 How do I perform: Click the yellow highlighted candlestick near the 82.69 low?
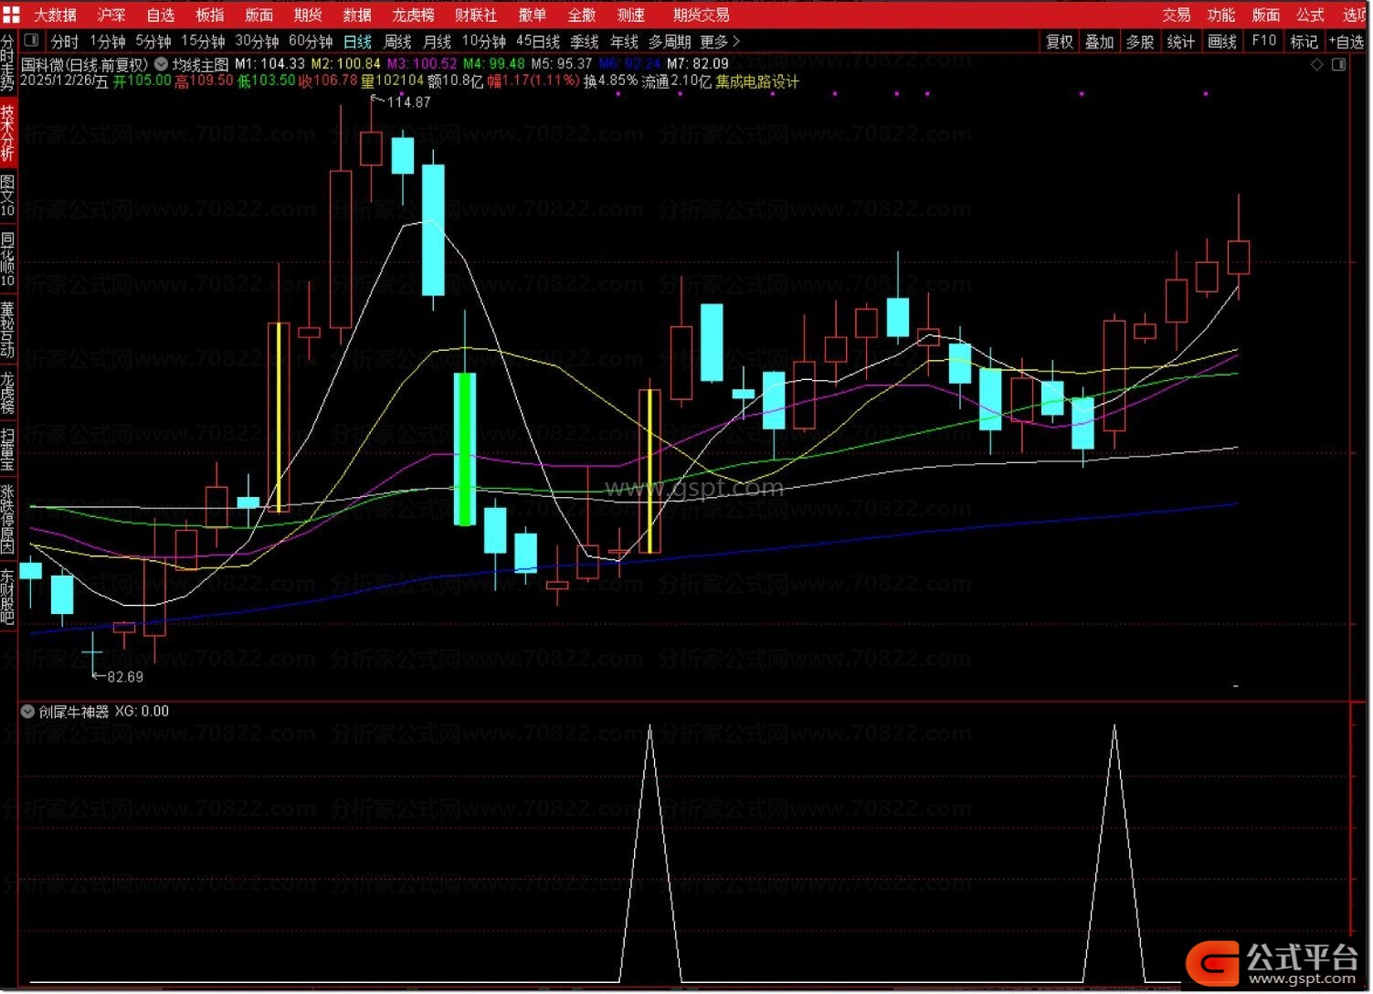click(x=278, y=417)
